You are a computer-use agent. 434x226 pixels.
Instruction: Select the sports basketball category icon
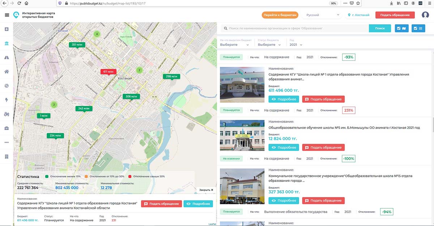7,86
